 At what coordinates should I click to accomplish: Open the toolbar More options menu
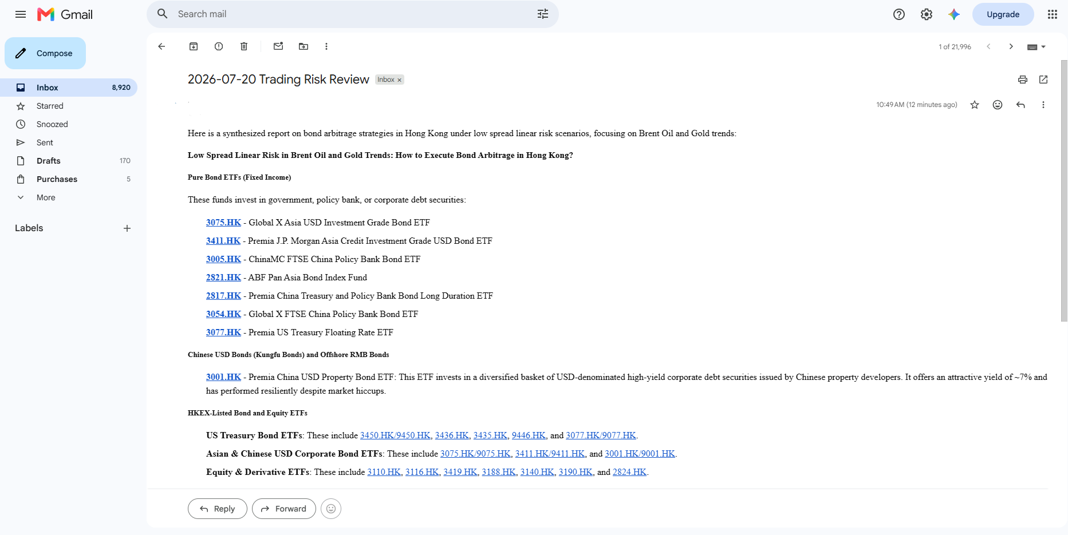(x=326, y=46)
